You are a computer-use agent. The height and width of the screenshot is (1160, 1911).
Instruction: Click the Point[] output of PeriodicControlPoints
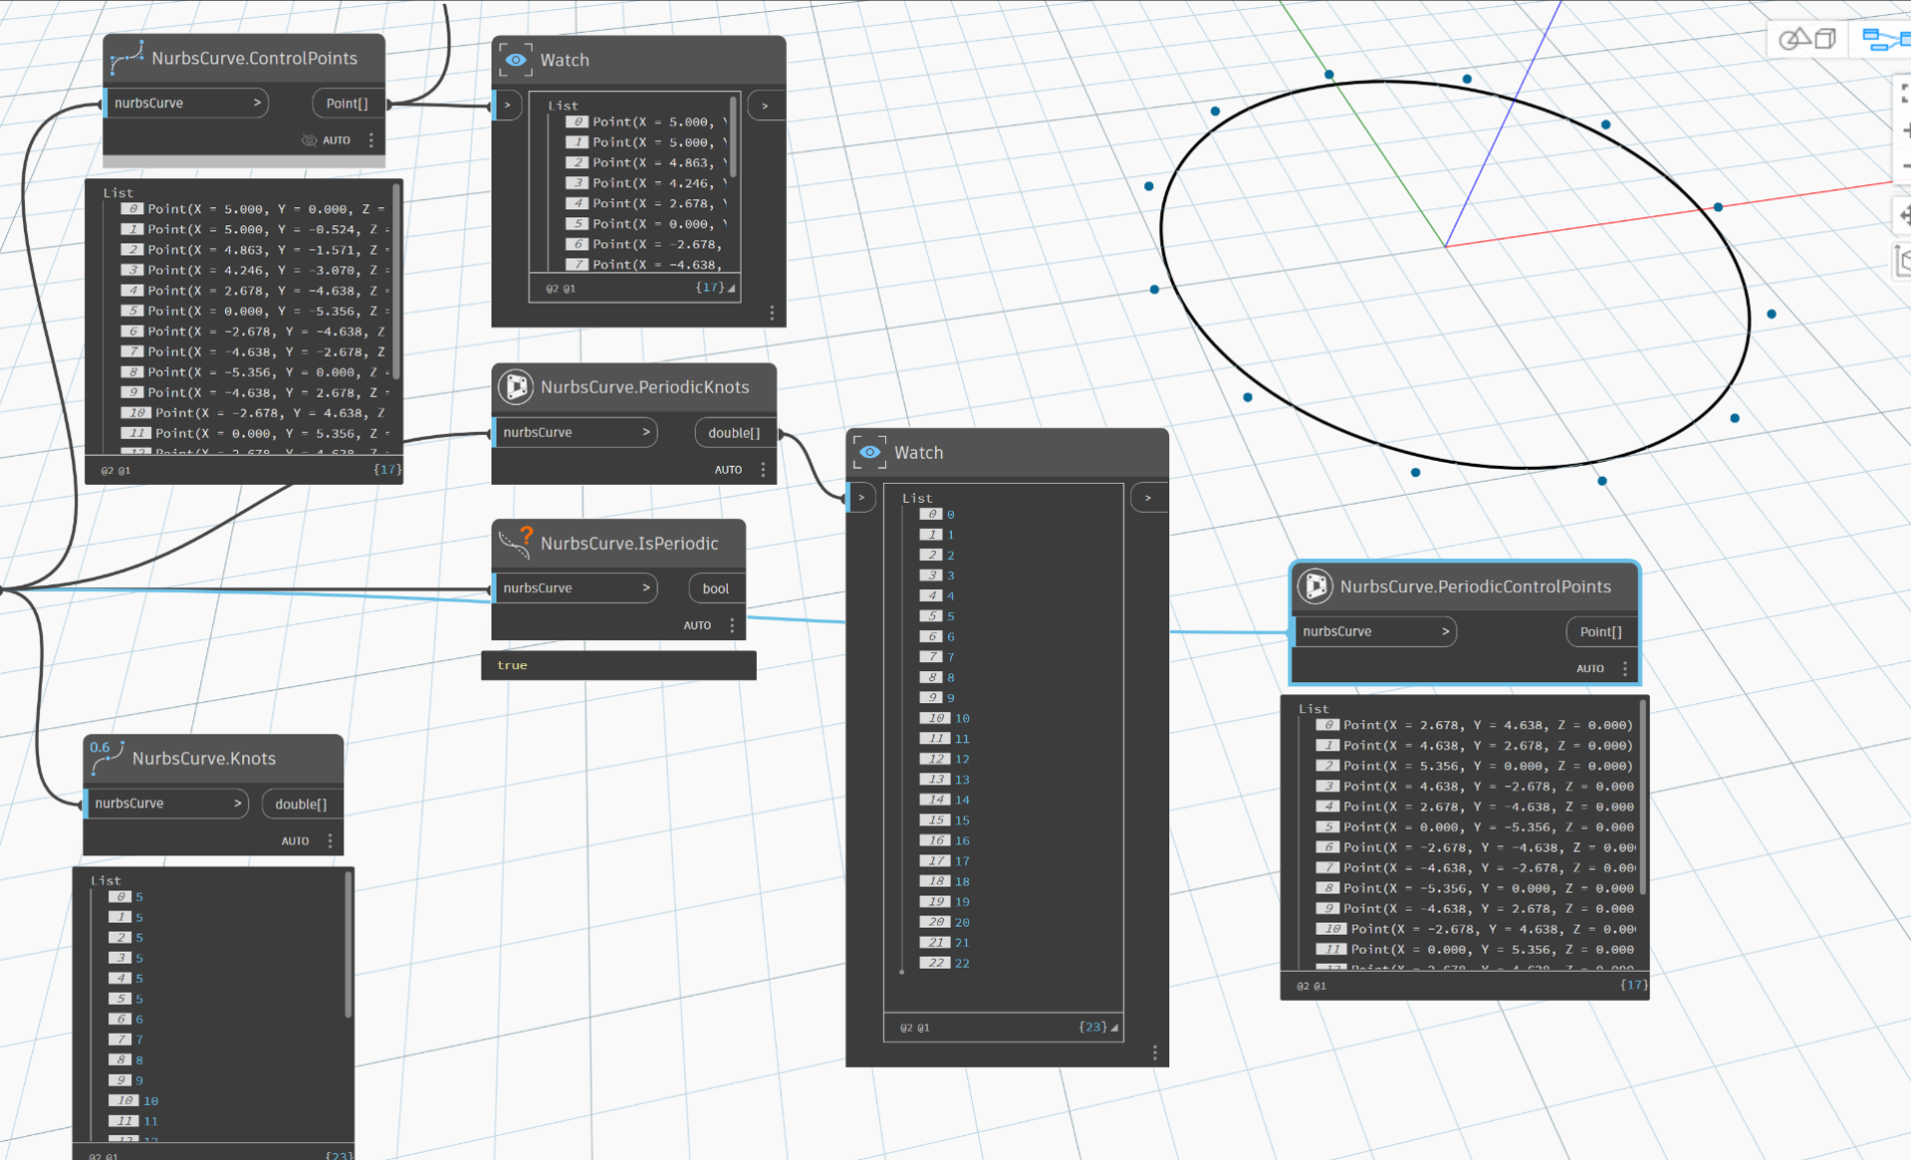click(x=1600, y=631)
